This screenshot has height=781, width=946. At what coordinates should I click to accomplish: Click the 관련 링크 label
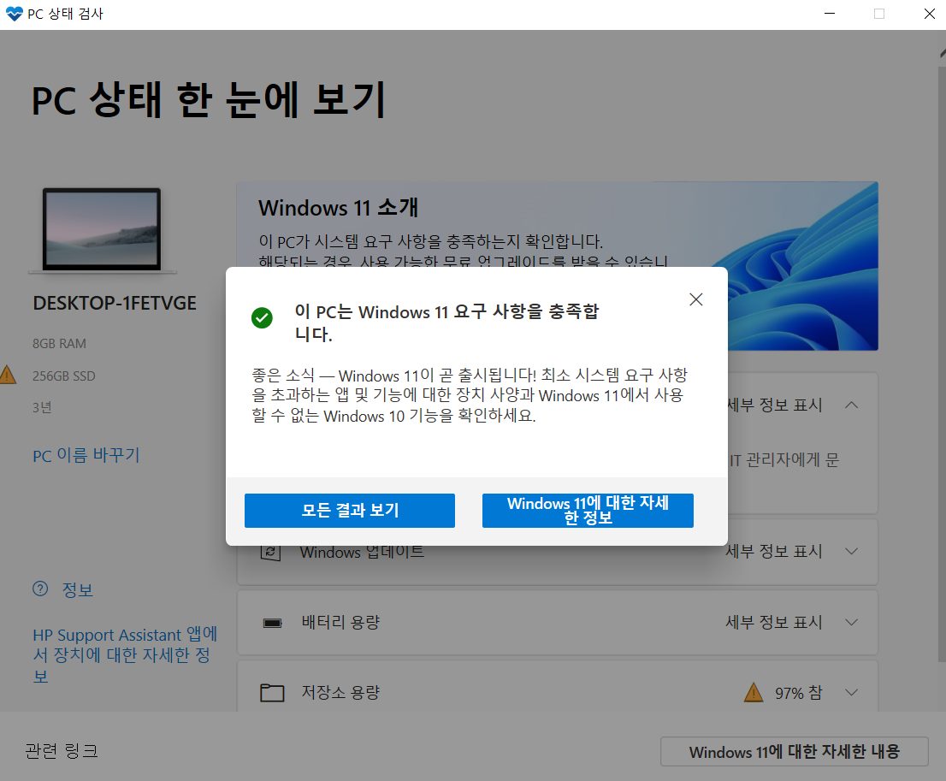(x=61, y=751)
